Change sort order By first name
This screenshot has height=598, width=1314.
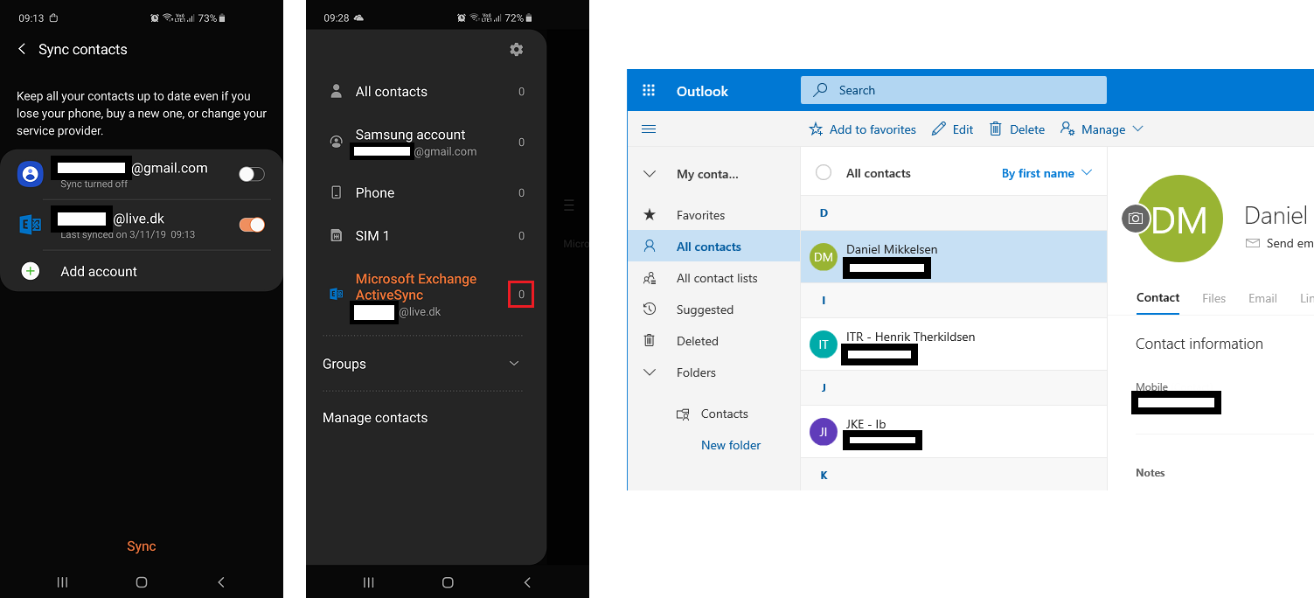click(x=1046, y=173)
